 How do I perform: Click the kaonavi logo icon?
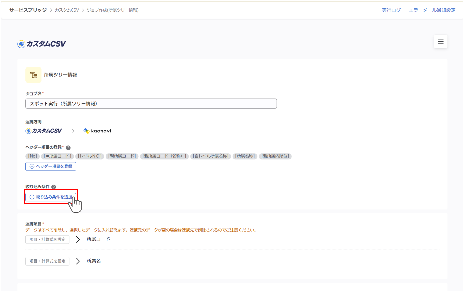coord(86,131)
